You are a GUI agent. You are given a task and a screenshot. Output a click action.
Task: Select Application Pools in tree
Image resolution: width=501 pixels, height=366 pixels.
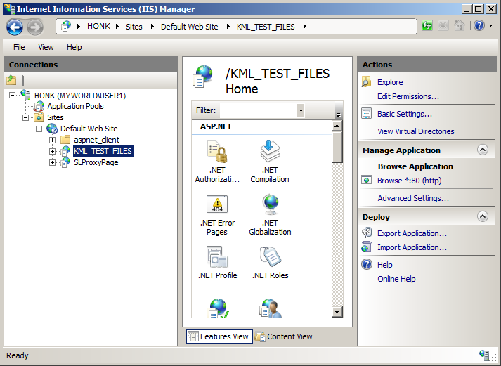[x=75, y=106]
